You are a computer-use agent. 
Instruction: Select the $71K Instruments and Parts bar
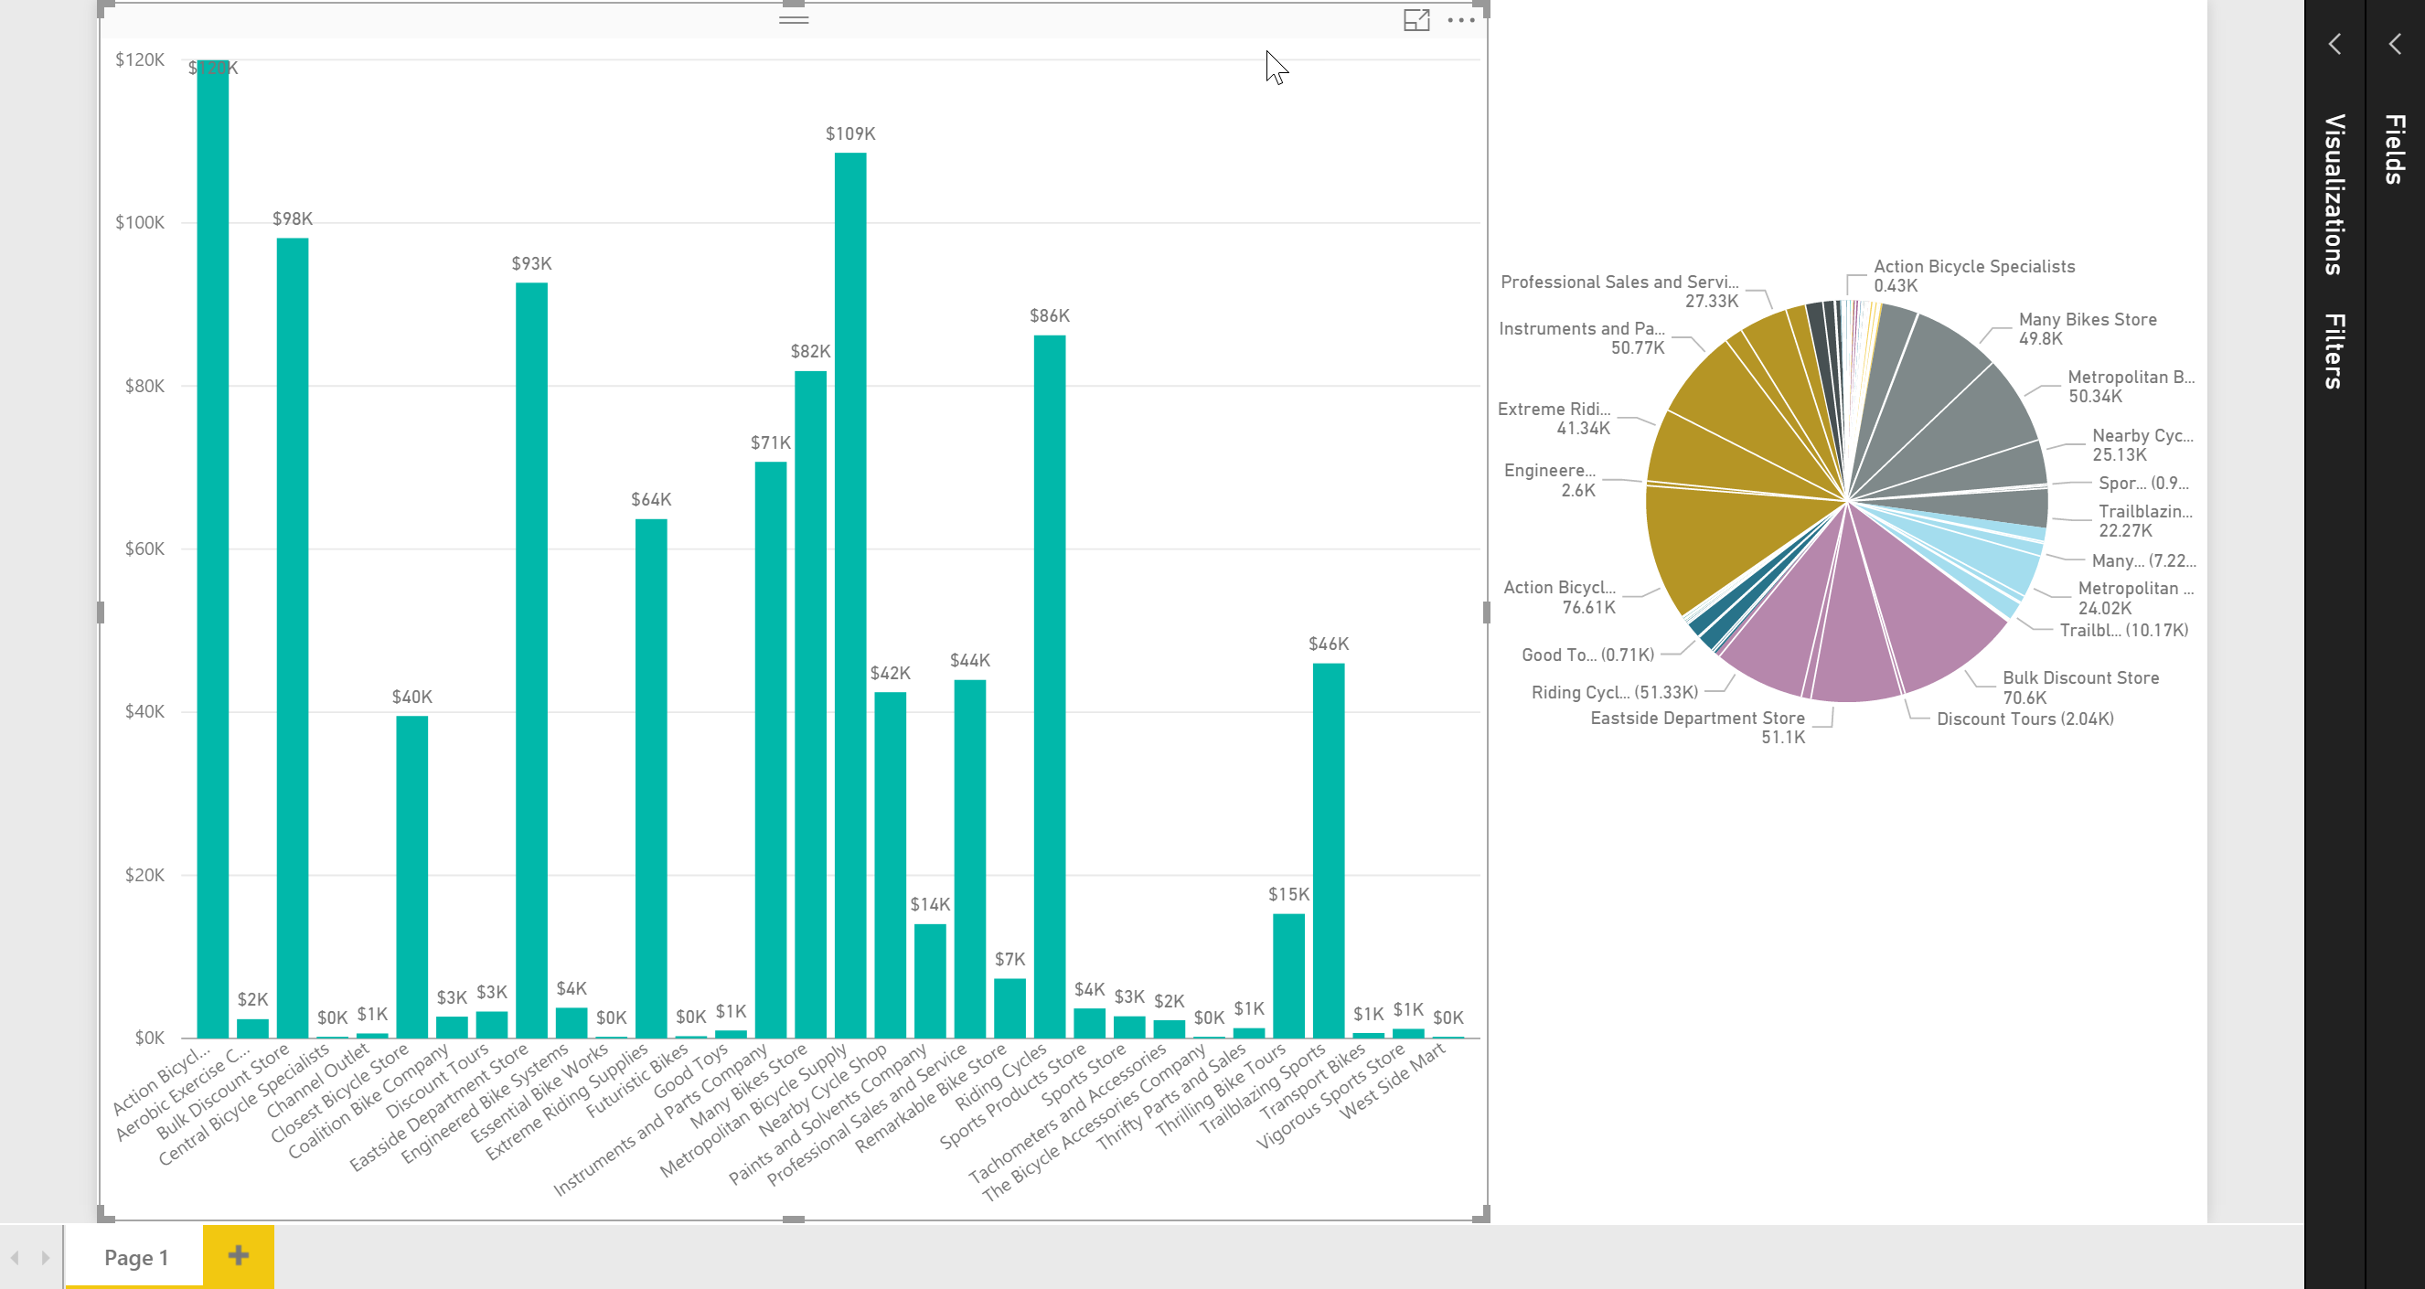click(771, 750)
